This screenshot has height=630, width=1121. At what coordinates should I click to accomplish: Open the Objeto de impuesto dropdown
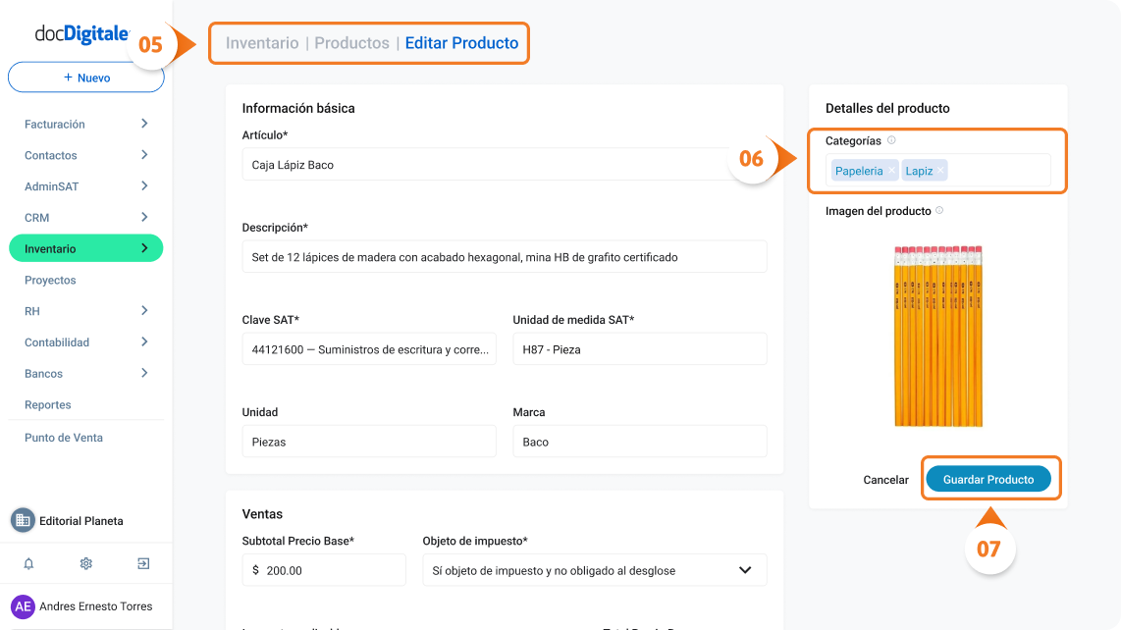point(594,570)
